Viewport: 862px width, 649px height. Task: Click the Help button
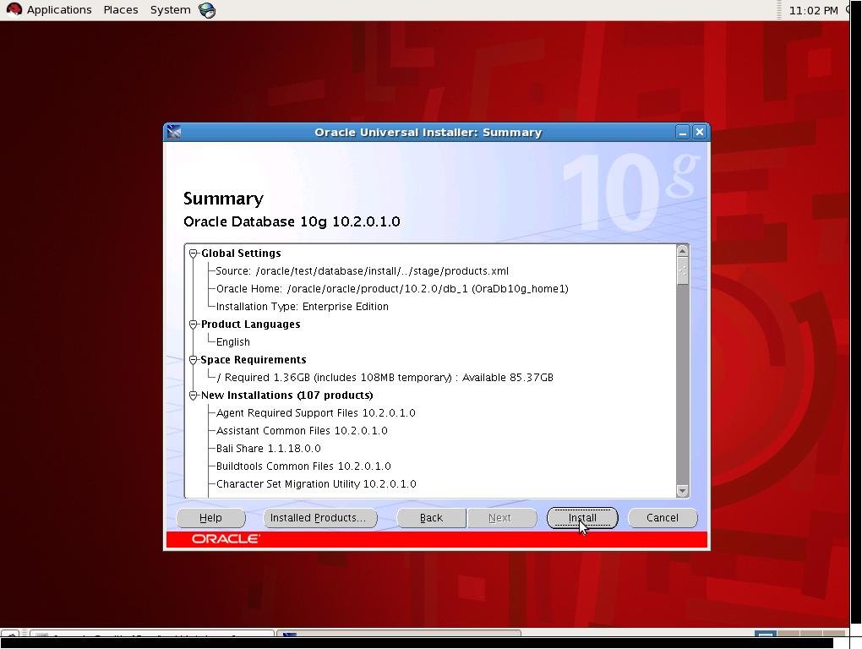(x=210, y=518)
